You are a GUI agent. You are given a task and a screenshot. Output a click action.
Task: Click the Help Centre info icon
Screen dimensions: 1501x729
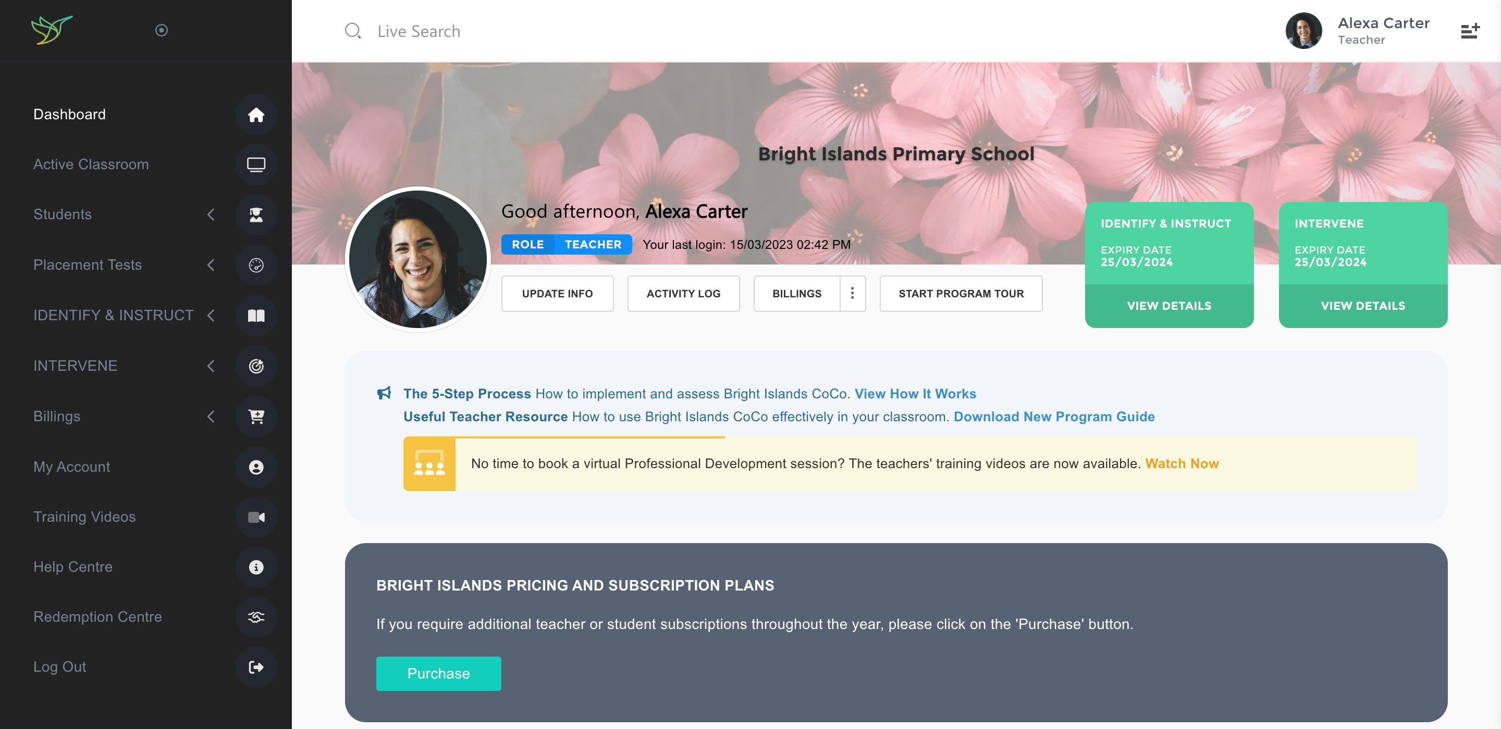click(256, 567)
